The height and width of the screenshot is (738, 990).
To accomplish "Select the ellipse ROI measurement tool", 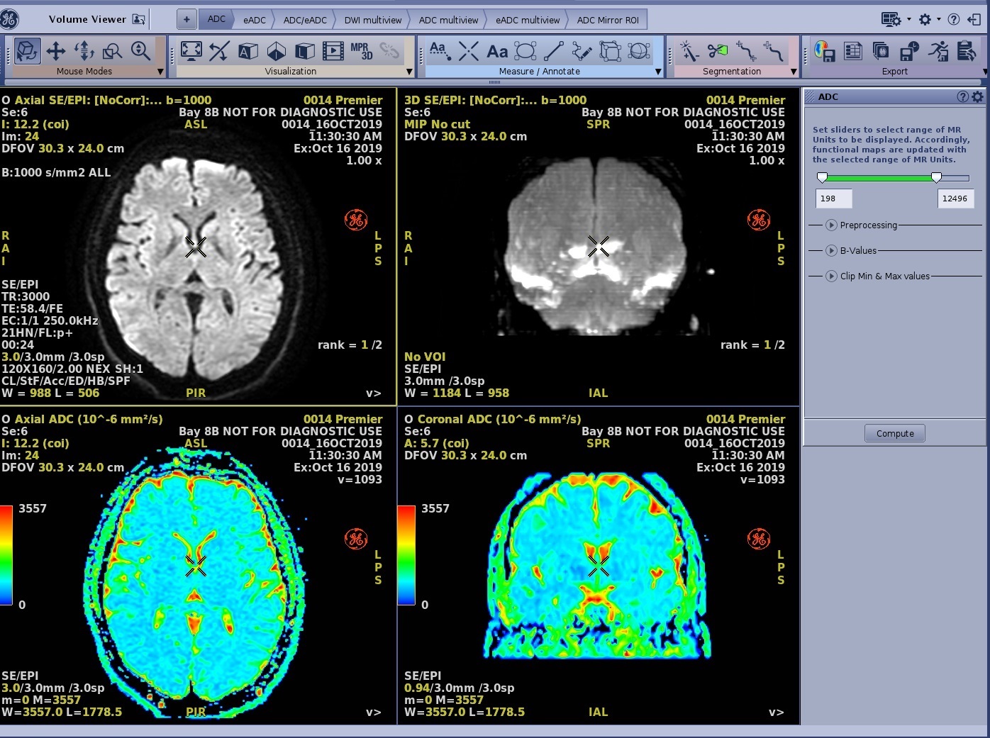I will 525,51.
